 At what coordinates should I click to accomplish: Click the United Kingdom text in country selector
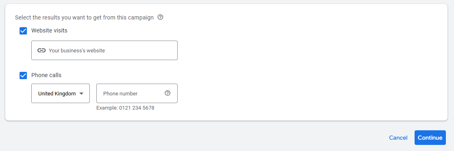point(57,94)
